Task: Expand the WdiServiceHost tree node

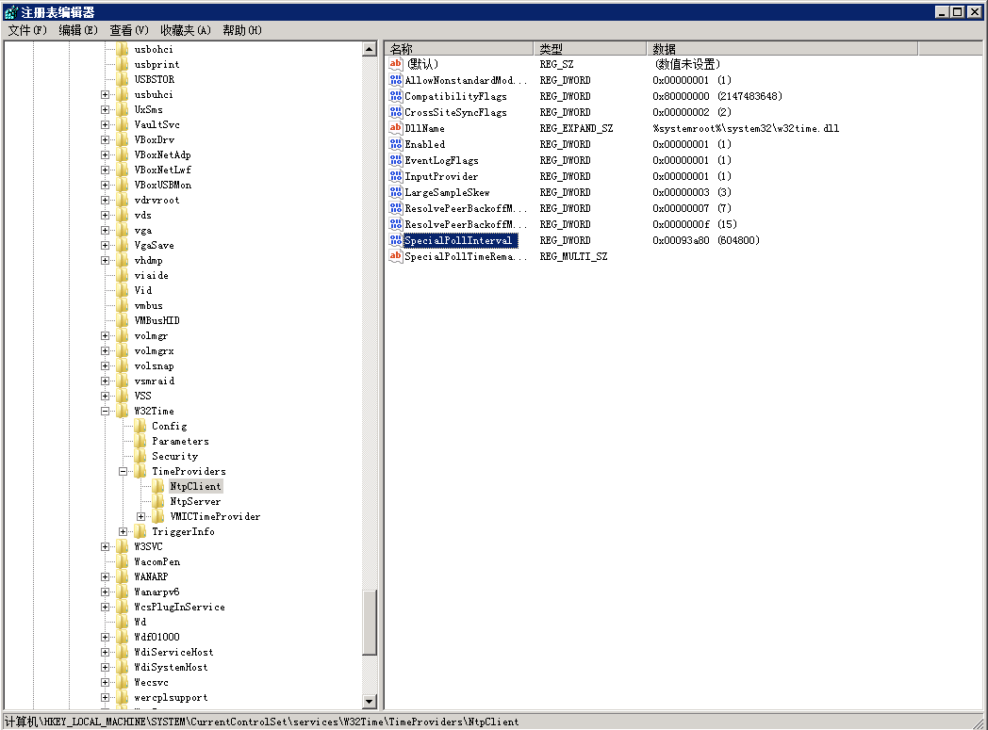Action: [x=106, y=652]
